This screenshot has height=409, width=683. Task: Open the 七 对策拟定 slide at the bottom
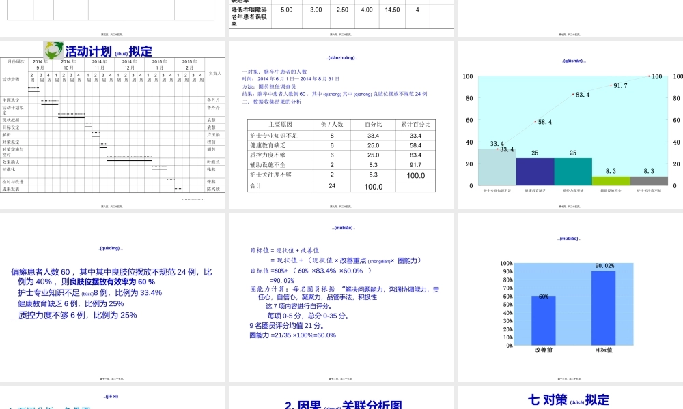pyautogui.click(x=570, y=397)
